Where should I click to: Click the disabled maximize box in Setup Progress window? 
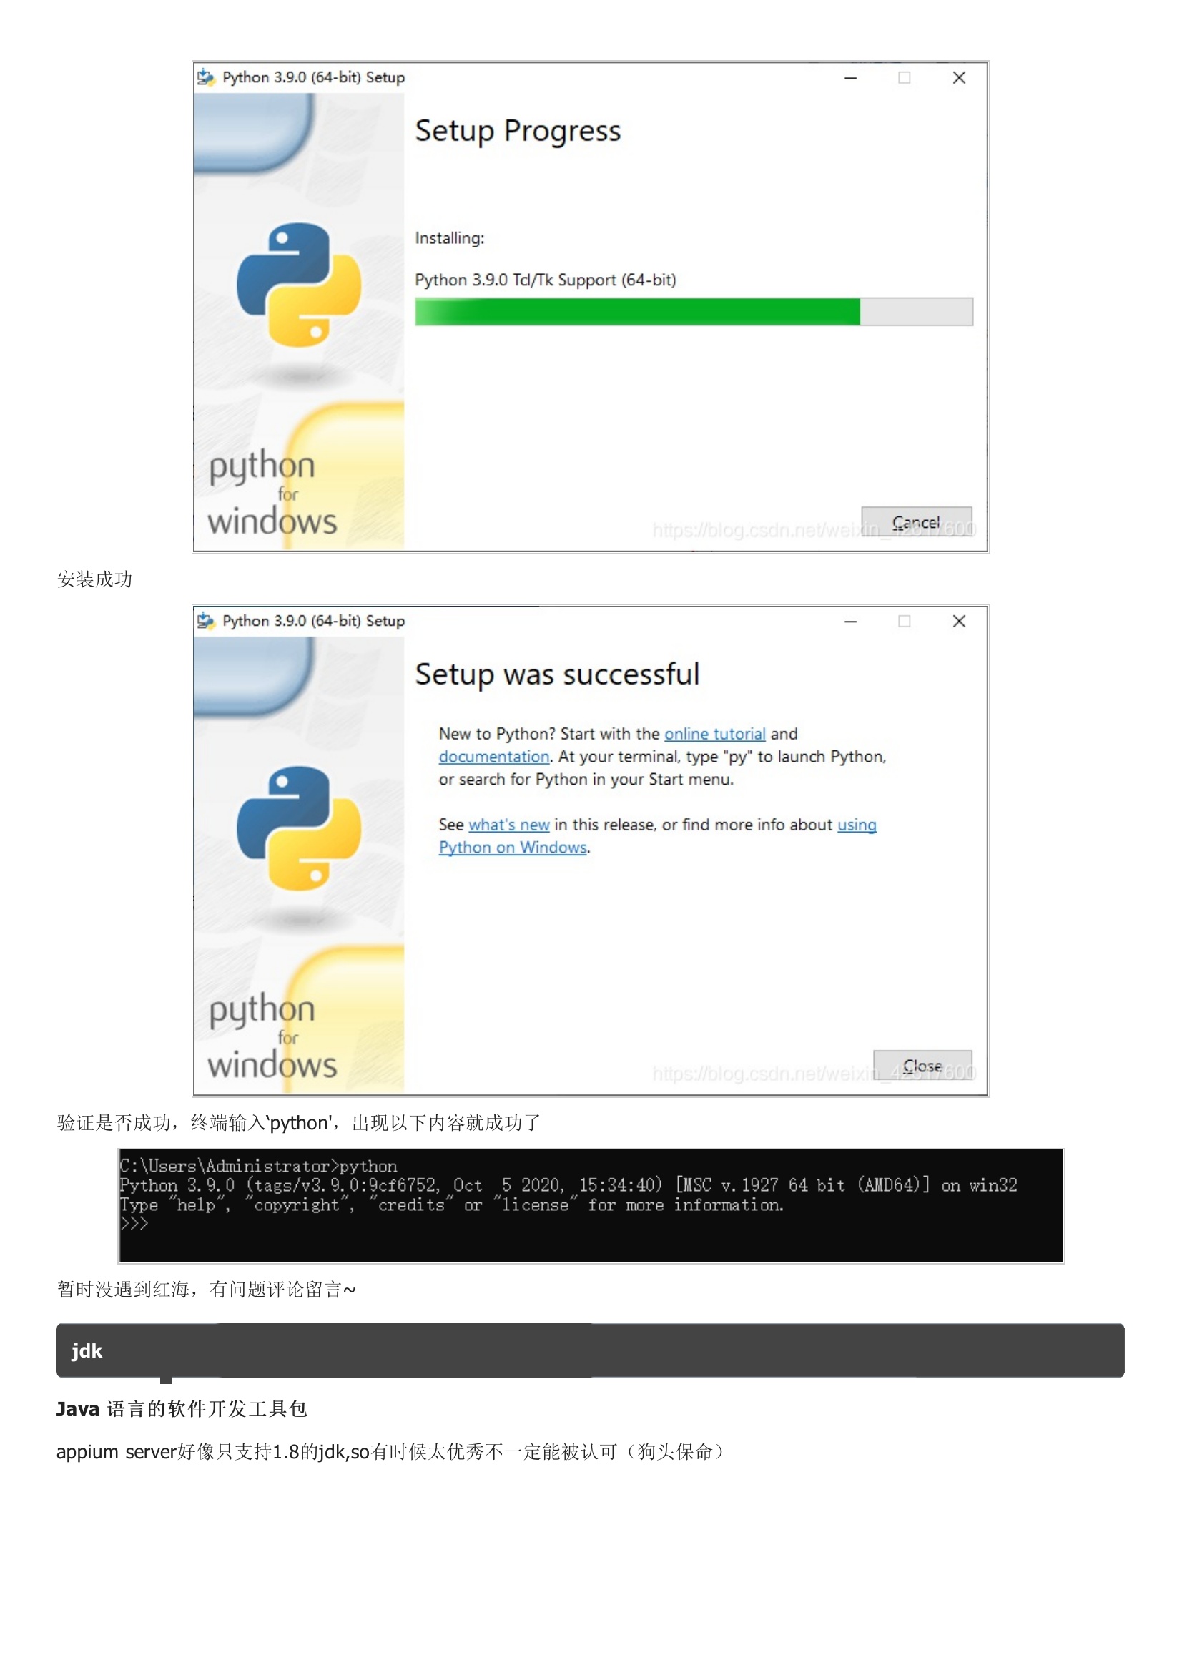[904, 77]
